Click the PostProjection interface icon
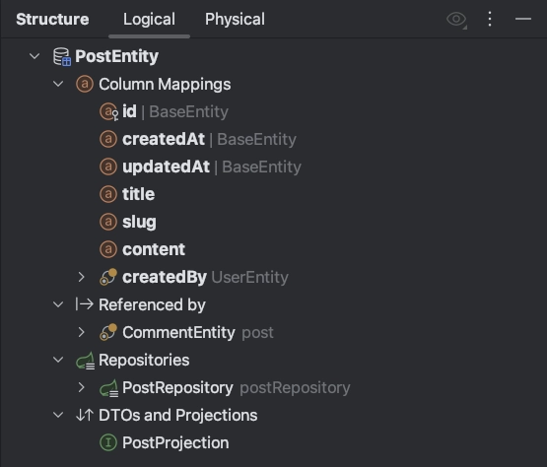Viewport: 547px width, 467px height. (108, 442)
